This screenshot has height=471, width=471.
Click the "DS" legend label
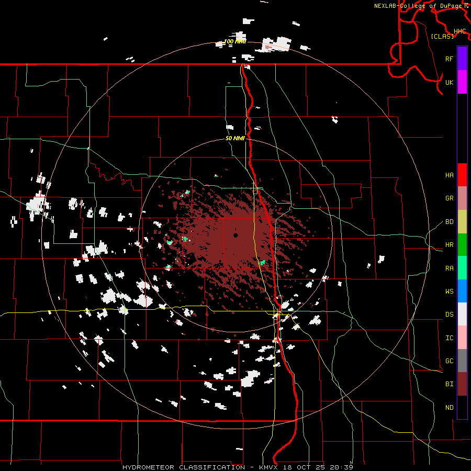(x=449, y=315)
